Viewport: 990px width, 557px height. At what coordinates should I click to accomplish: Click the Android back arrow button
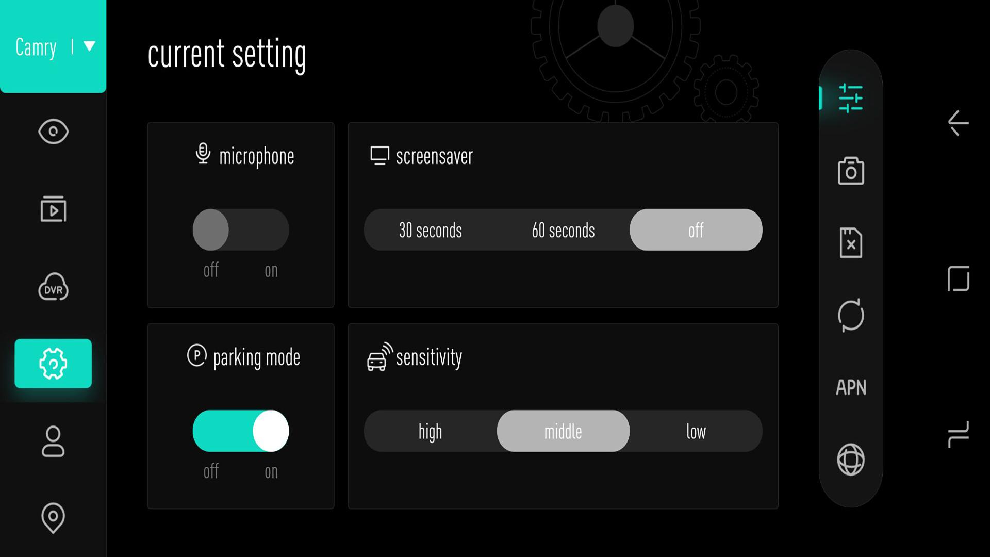(958, 123)
